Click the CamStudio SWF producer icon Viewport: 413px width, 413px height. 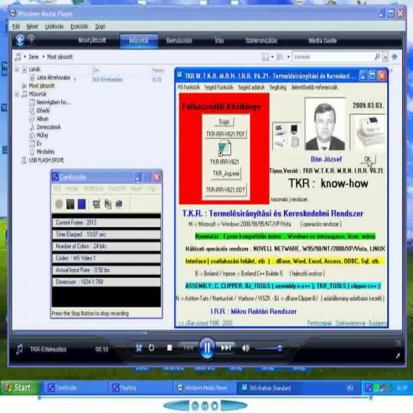[x=119, y=204]
